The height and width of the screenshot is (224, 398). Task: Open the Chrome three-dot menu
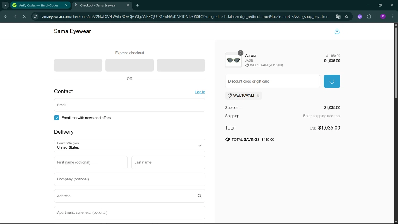(392, 16)
